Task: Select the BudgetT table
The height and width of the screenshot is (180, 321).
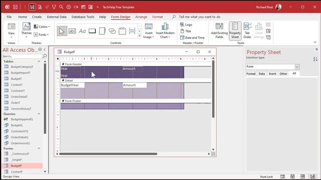Action: [16, 79]
